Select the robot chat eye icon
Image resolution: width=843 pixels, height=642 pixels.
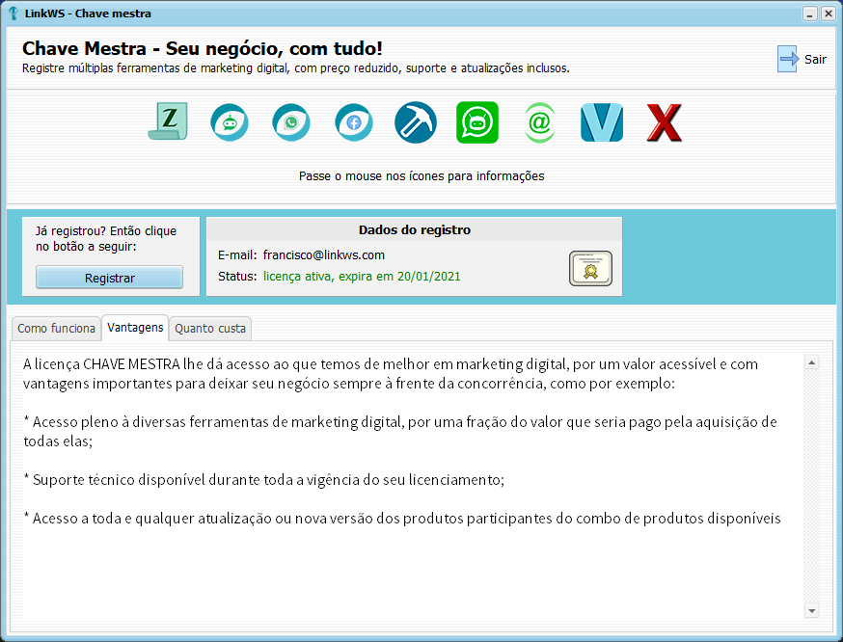(x=230, y=122)
